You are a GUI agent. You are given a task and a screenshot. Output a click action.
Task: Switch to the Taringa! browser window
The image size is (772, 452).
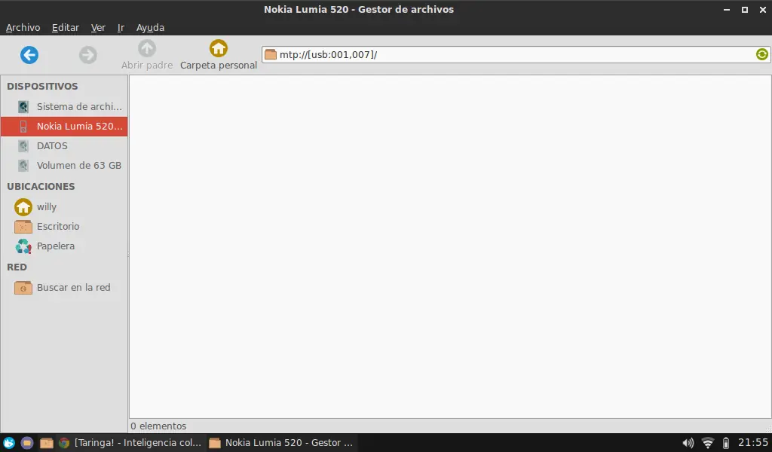(130, 443)
